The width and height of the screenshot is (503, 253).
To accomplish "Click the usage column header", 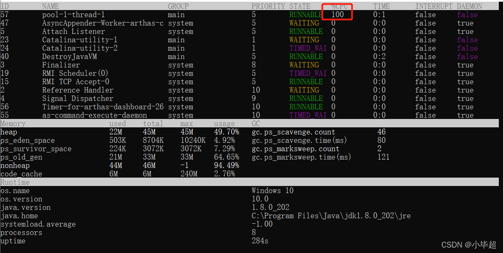I will (x=224, y=124).
